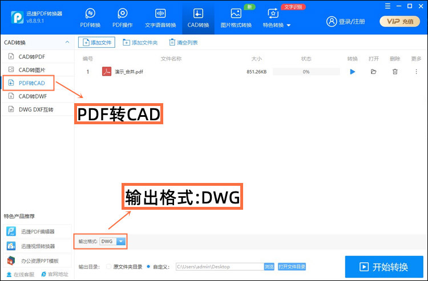This screenshot has width=428, height=281.
Task: Open 办公资源PPT模板 recommendation
Action: tap(38, 261)
